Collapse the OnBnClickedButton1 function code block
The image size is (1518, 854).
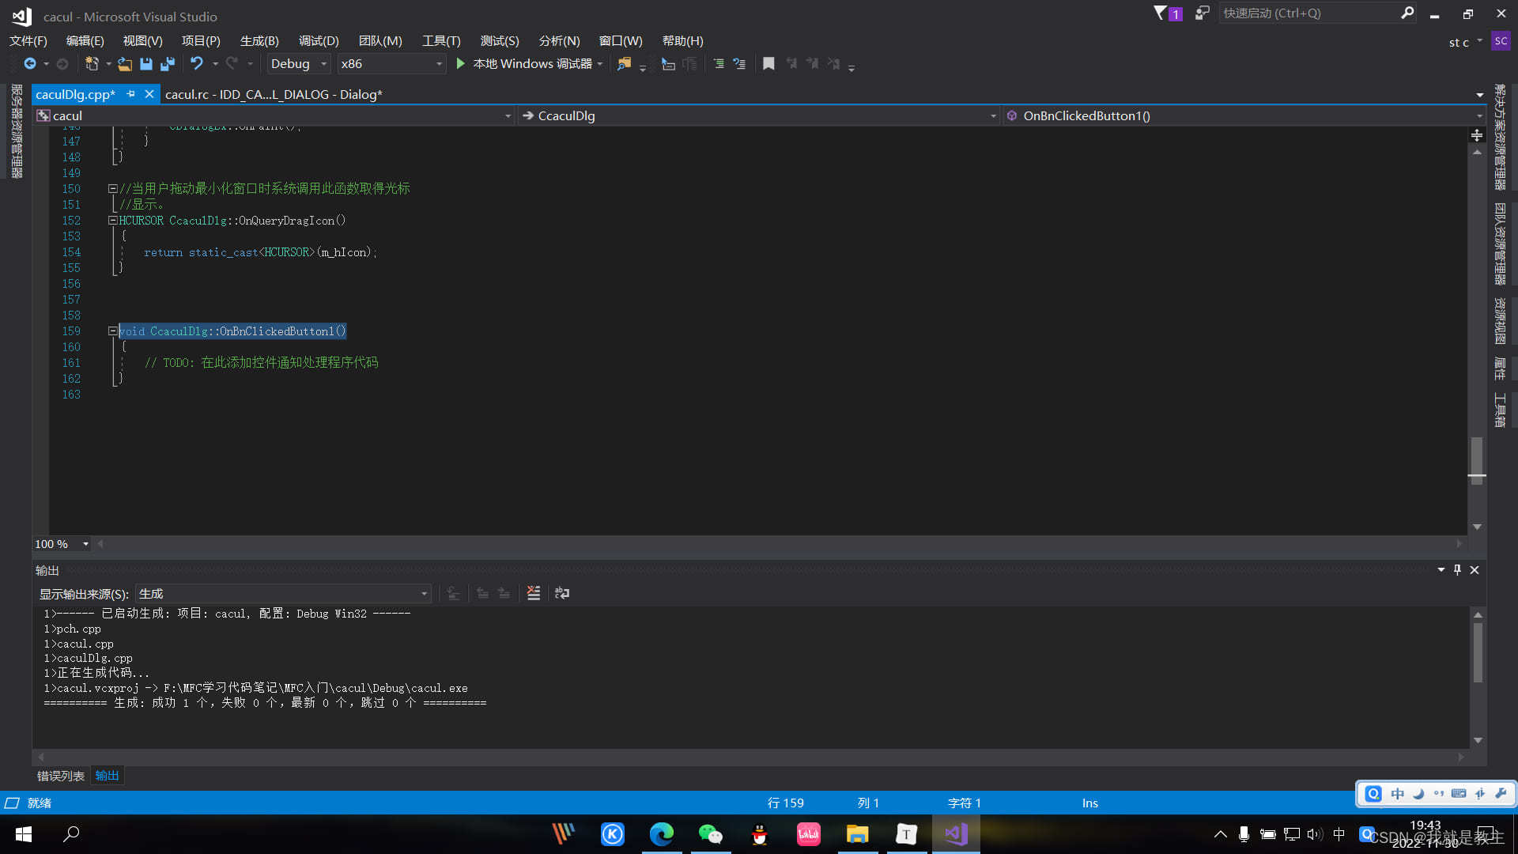coord(113,331)
